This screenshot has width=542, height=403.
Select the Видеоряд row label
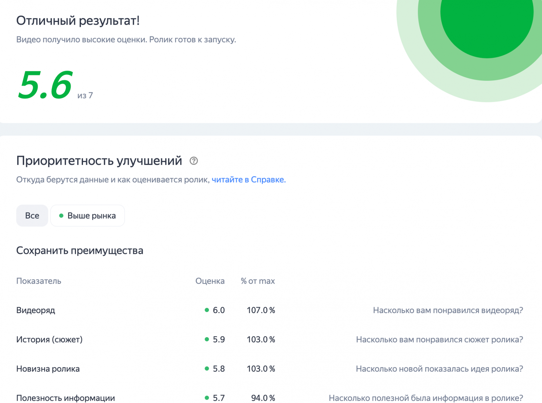(x=36, y=310)
